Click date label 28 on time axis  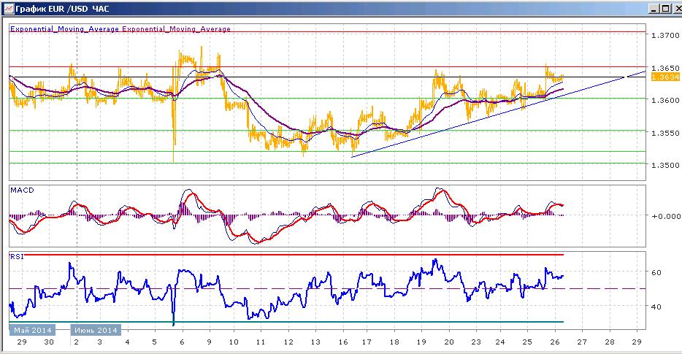(x=610, y=342)
